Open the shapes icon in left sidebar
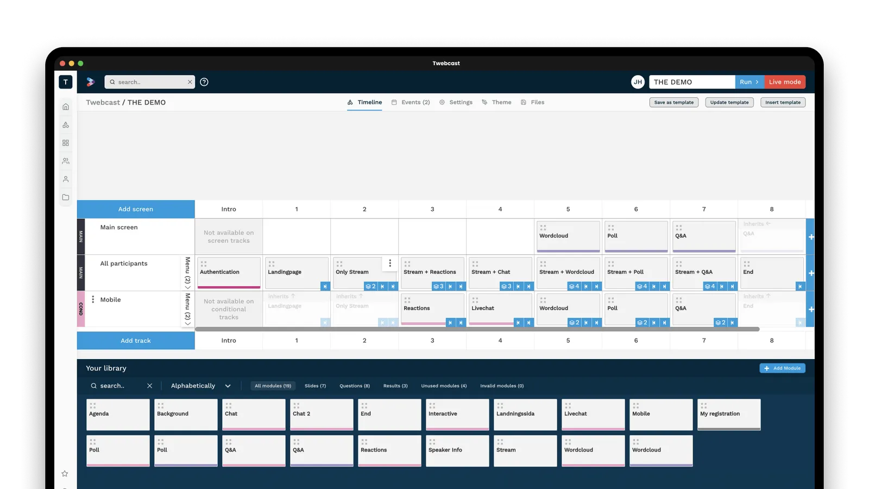The width and height of the screenshot is (869, 489). tap(66, 125)
